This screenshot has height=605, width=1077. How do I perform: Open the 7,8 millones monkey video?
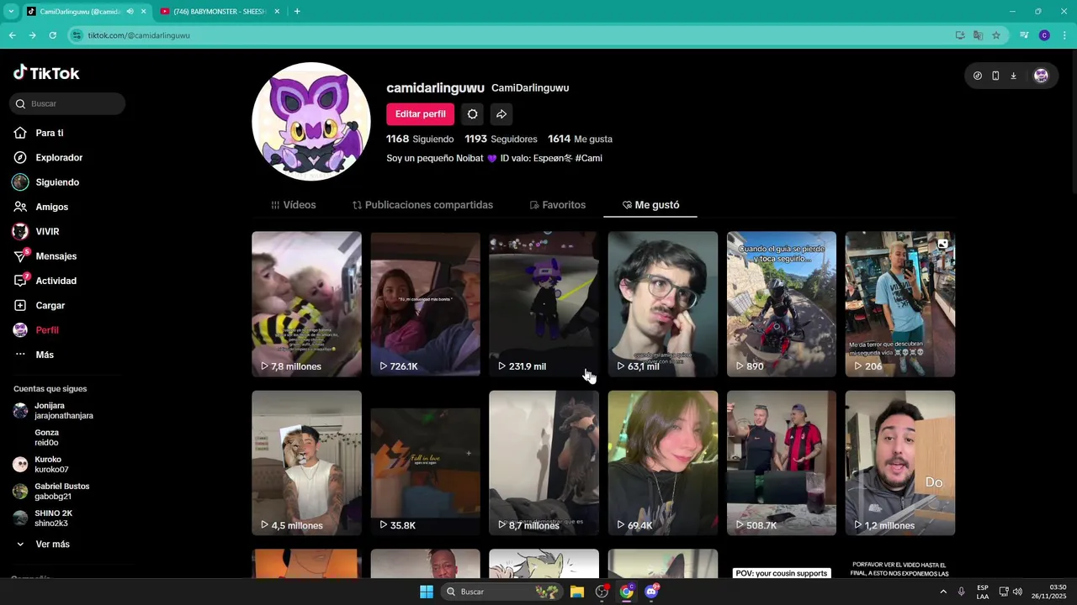tap(306, 304)
